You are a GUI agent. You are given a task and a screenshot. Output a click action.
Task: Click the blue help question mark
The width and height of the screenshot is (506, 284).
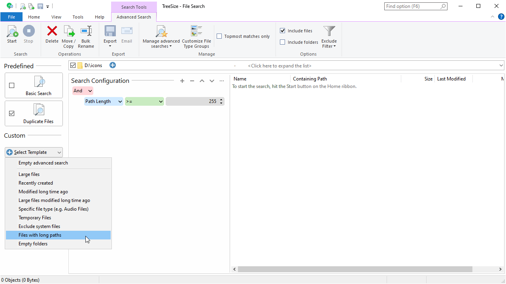click(x=501, y=17)
